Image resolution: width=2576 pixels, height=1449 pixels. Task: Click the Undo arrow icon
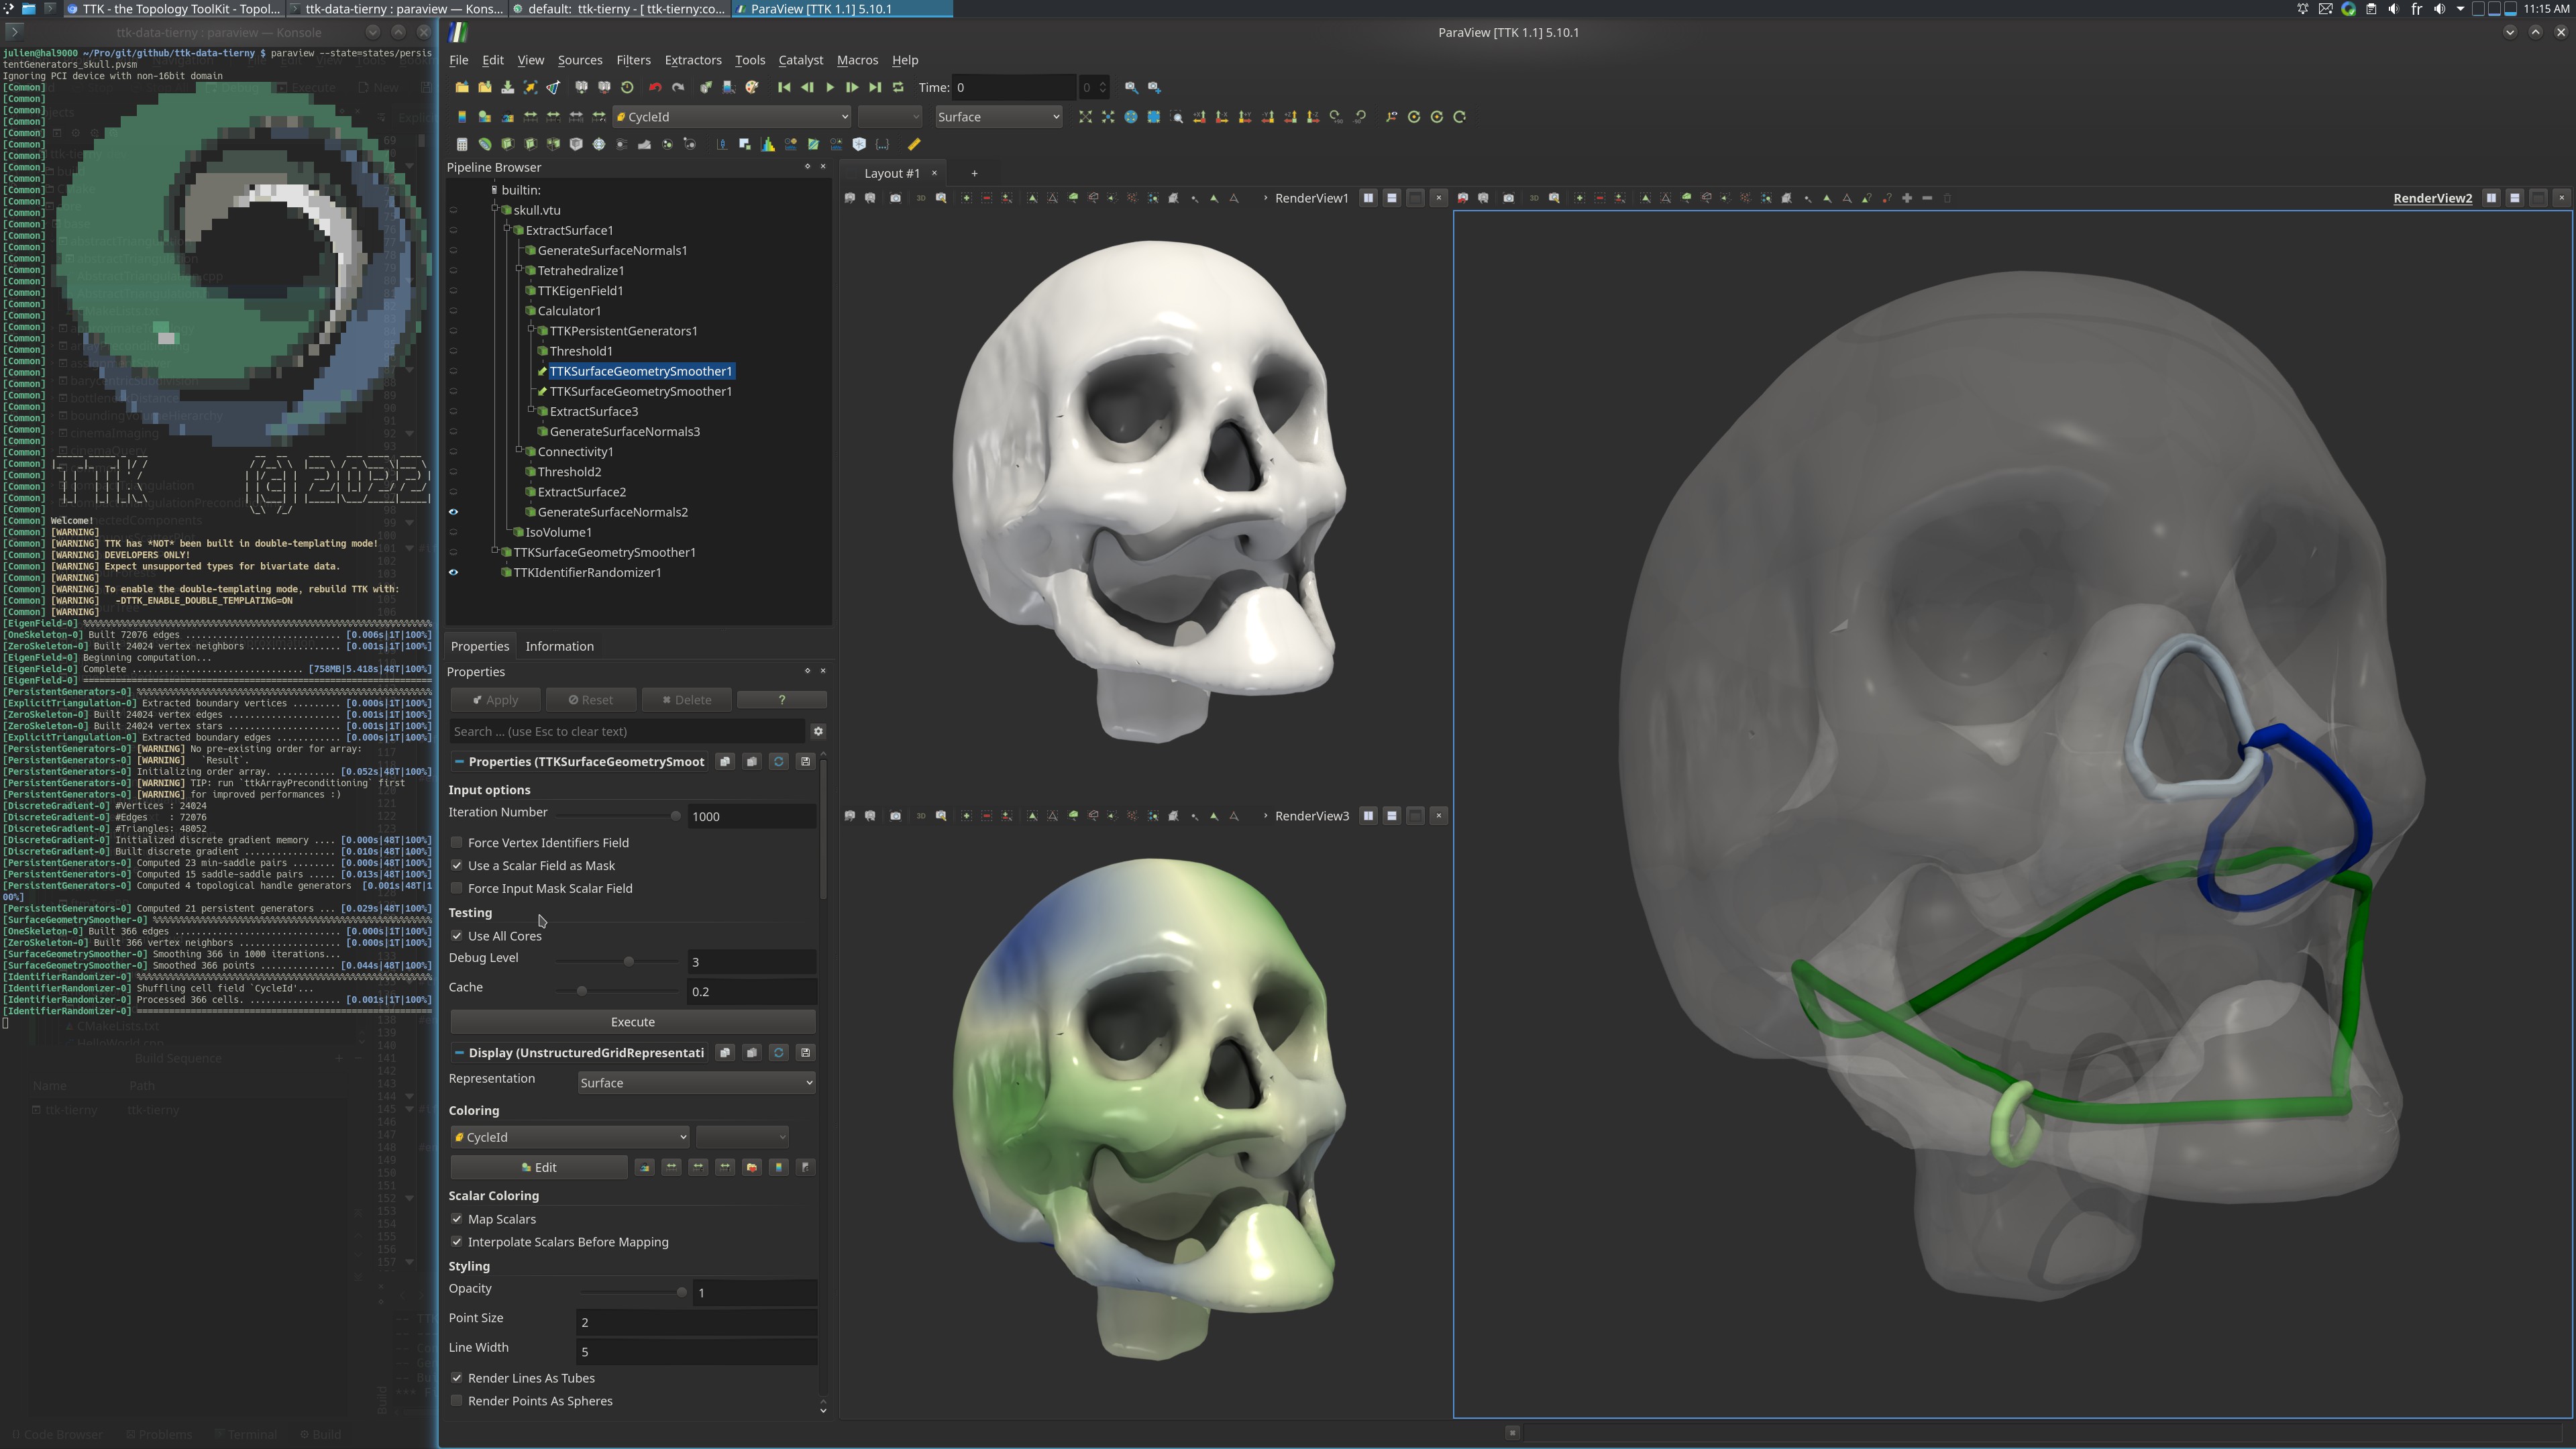pyautogui.click(x=655, y=88)
